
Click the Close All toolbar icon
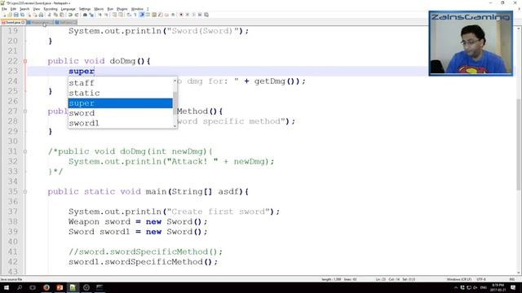tap(35, 15)
